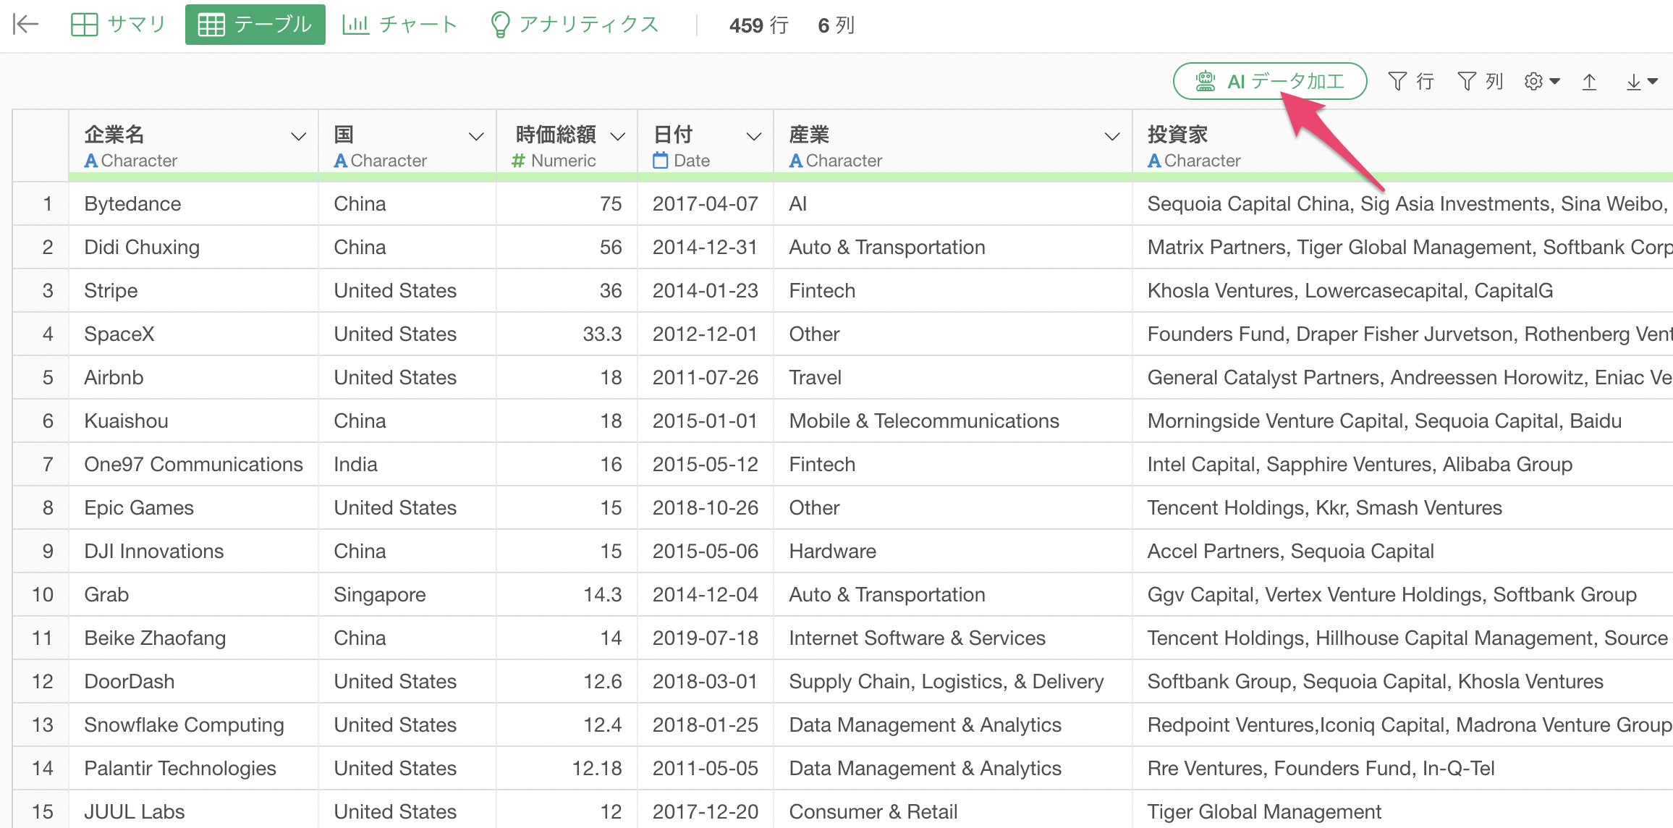Screen dimensions: 1673x828
Task: Click the '459 行' row count text
Action: click(x=759, y=25)
